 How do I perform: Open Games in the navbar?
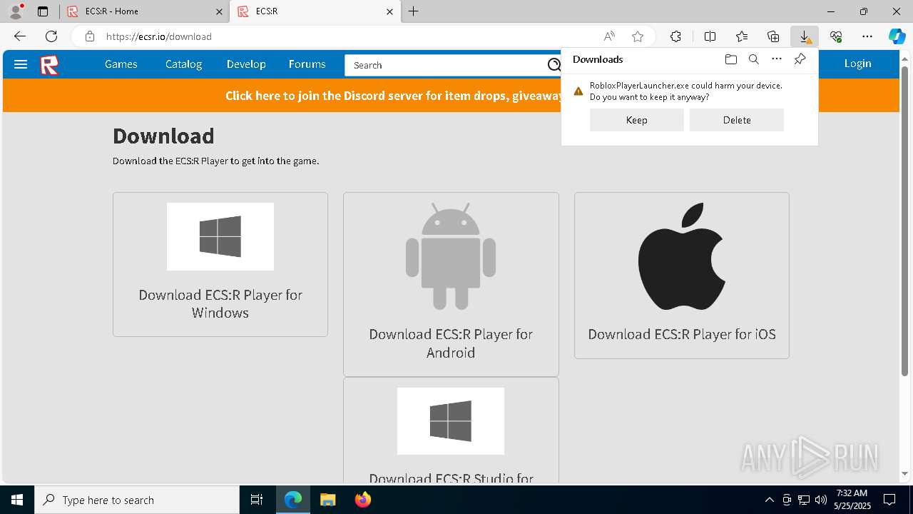(x=121, y=64)
